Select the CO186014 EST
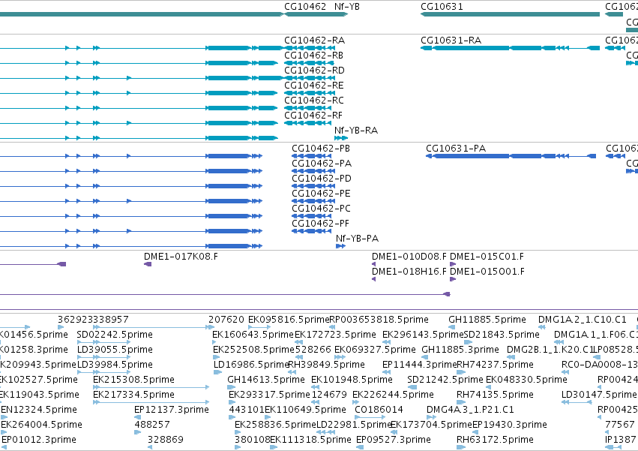 click(x=379, y=410)
